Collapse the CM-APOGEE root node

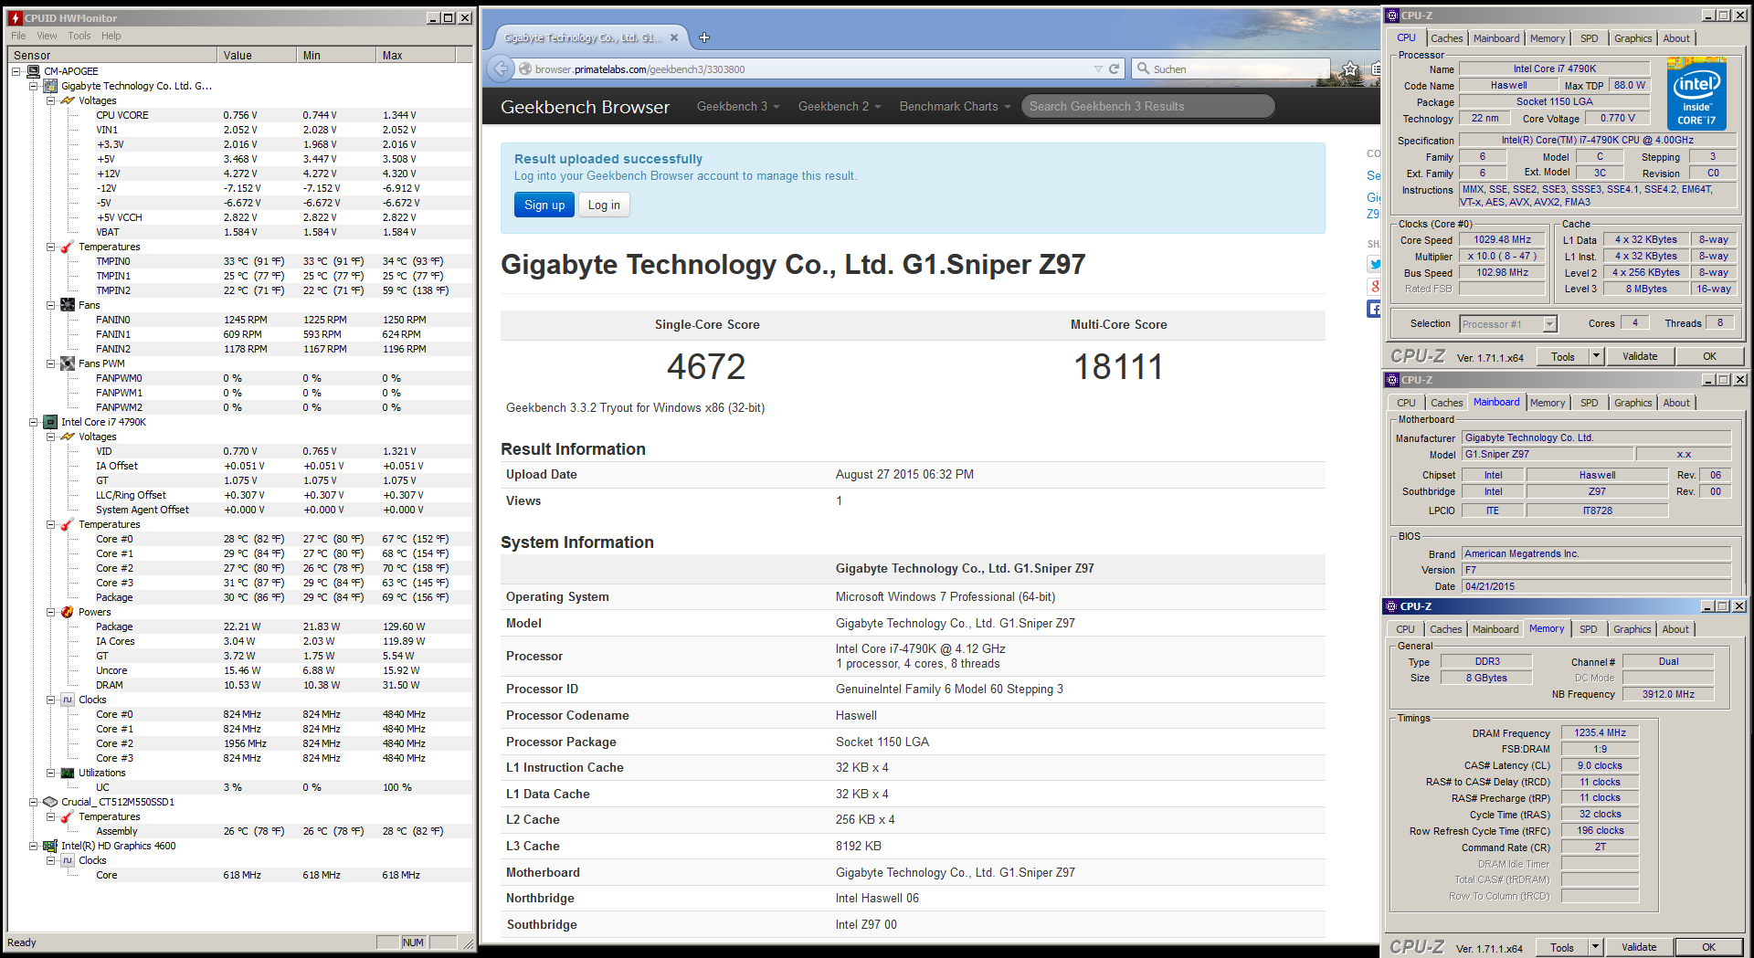point(16,71)
